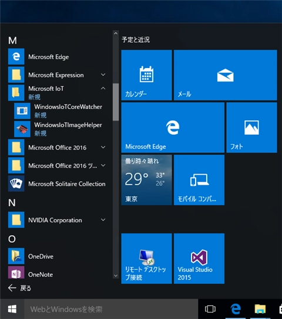Viewport: 282px width, 319px height.
Task: Open Microsoft Solitaire Collection cards icon
Action: (16, 184)
